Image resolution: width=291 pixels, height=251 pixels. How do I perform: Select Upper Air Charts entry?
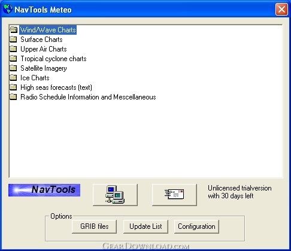point(44,49)
